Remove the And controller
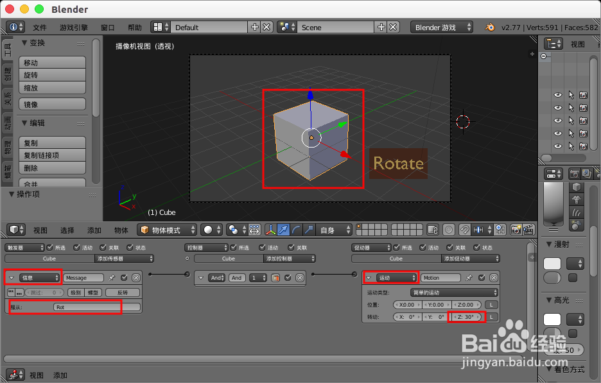The width and height of the screenshot is (601, 383). 300,278
